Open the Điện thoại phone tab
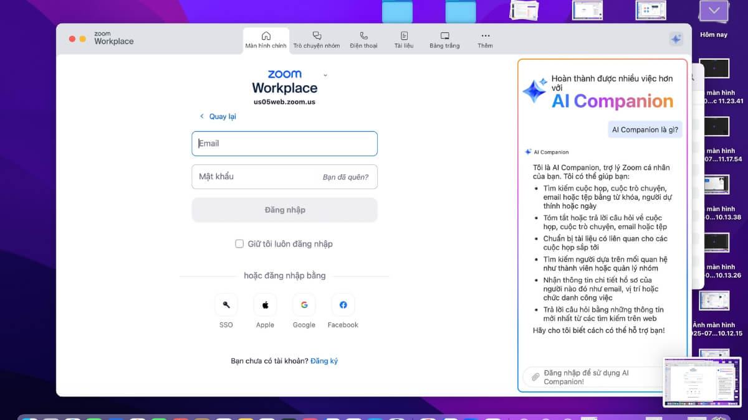This screenshot has height=420, width=748. pos(363,40)
